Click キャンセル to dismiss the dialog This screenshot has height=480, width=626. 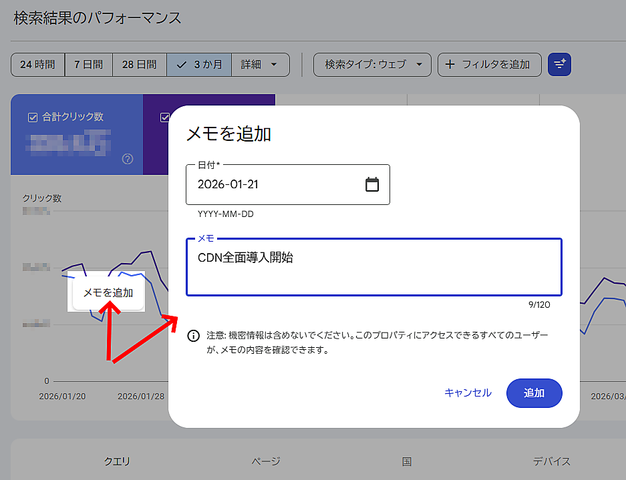(x=468, y=393)
